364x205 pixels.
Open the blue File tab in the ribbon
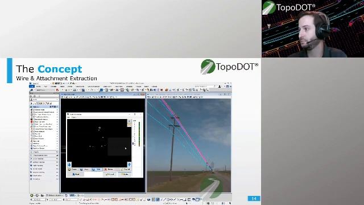pyautogui.click(x=32, y=87)
